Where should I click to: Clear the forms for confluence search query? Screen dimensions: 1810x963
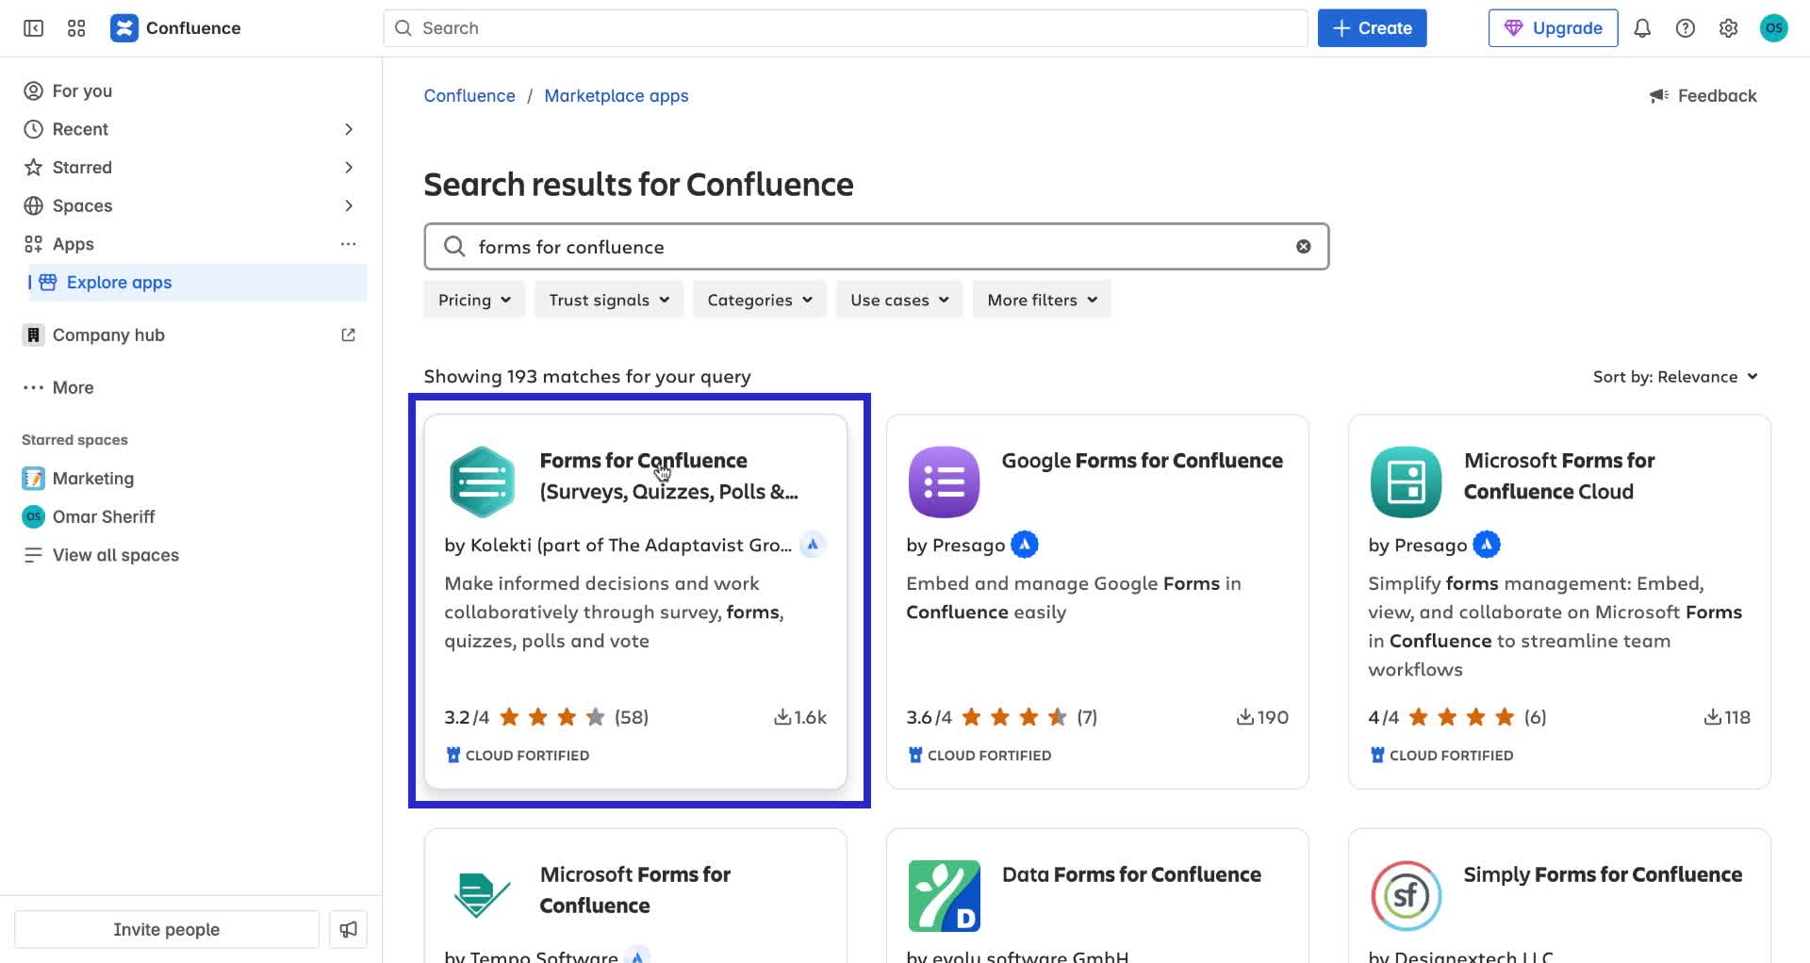pos(1304,246)
